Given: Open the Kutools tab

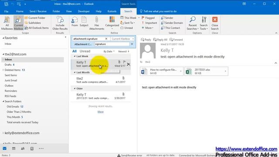Looking at the screenshot, I should click(112, 11).
